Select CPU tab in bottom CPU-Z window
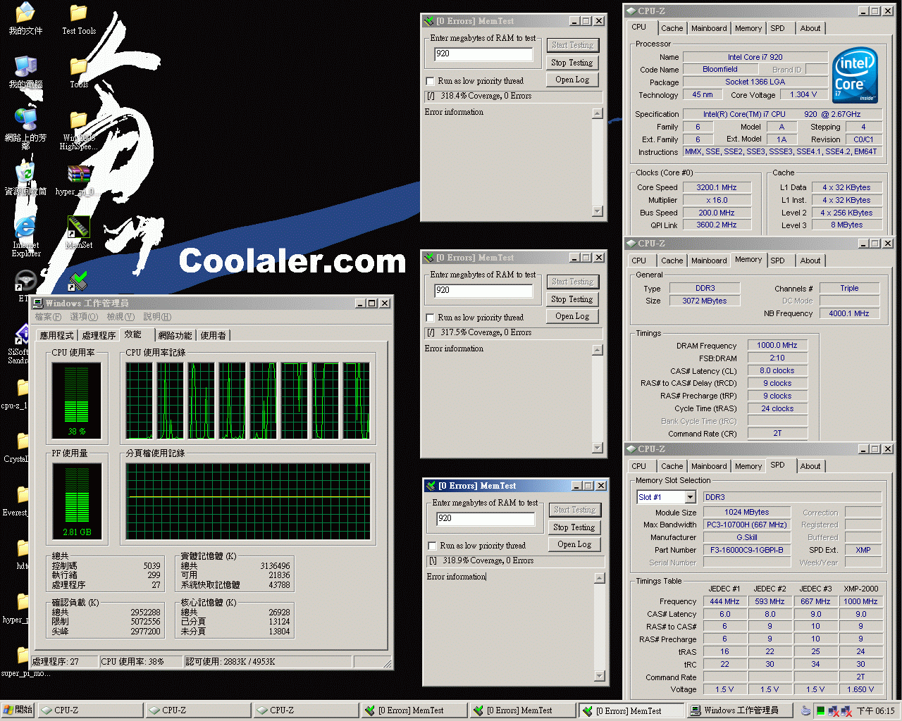Screen dimensions: 902x721 (x=639, y=466)
